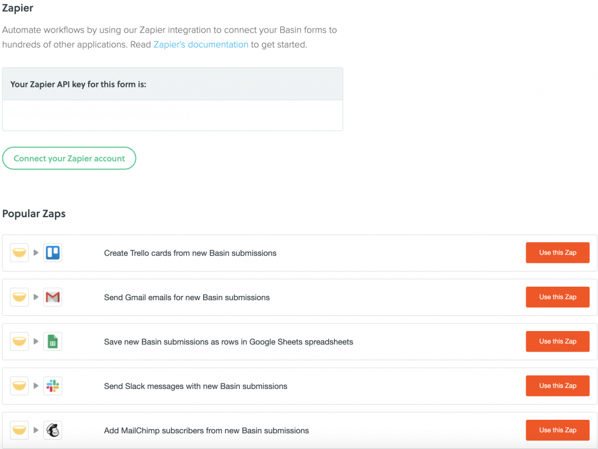
Task: Click the arrow between the Basin and Google Sheets icons
Action: [36, 342]
